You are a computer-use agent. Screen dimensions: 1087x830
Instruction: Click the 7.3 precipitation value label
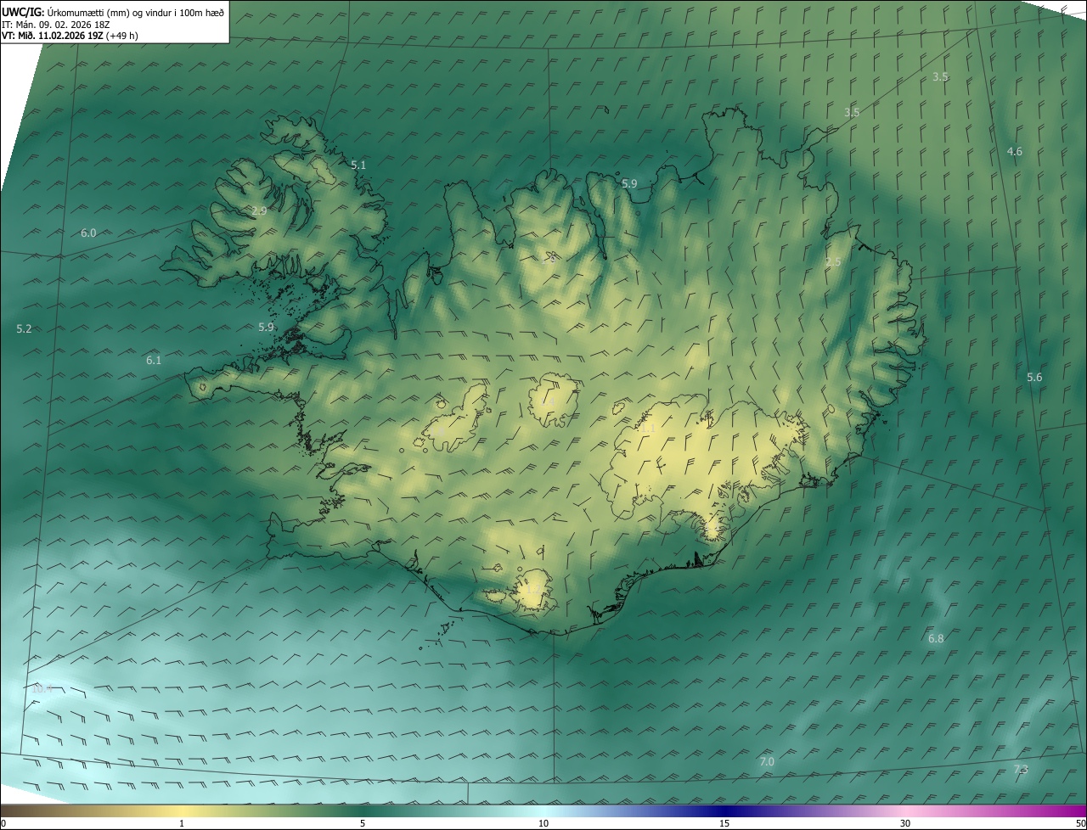[1021, 770]
